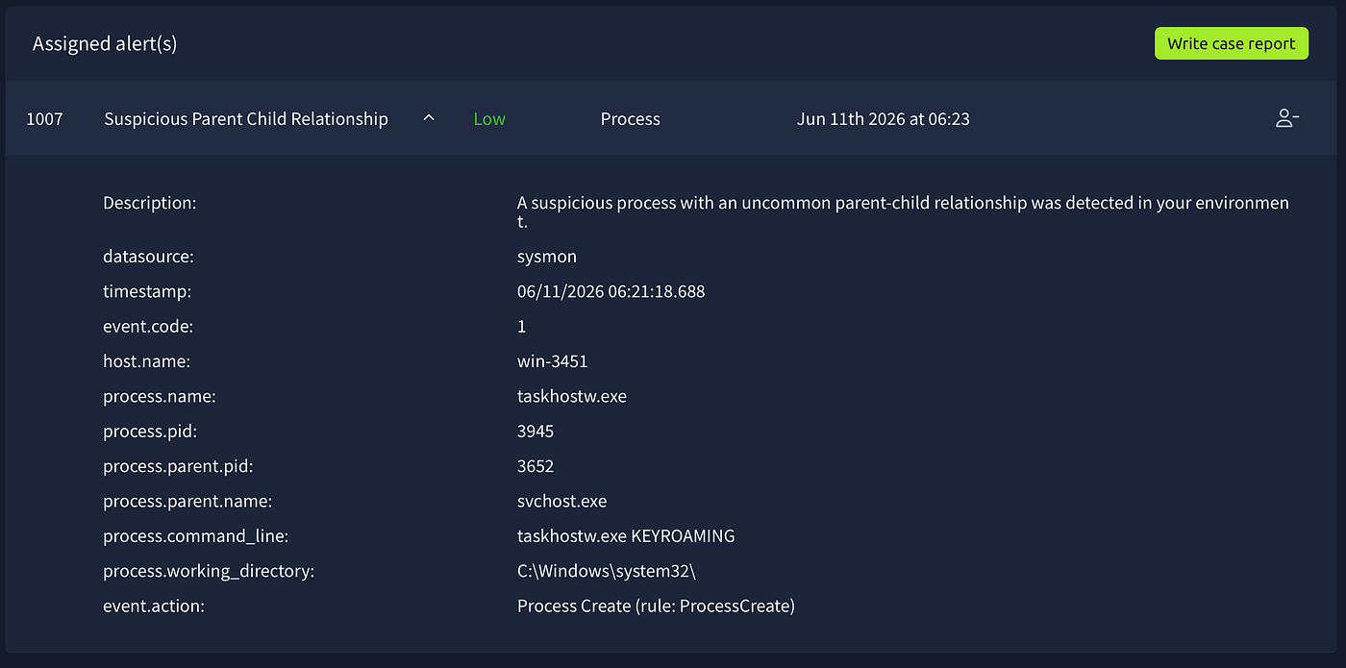The width and height of the screenshot is (1346, 668).
Task: Click the unassign user icon on alert 1007
Action: (x=1287, y=119)
